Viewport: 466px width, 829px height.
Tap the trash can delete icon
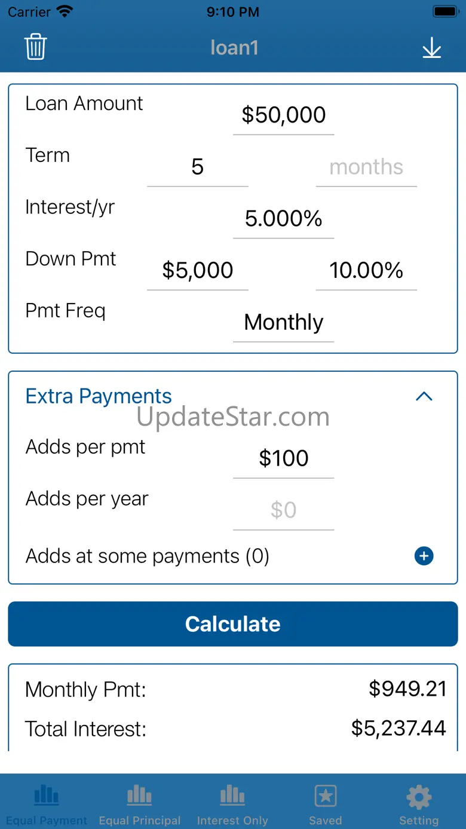coord(35,47)
